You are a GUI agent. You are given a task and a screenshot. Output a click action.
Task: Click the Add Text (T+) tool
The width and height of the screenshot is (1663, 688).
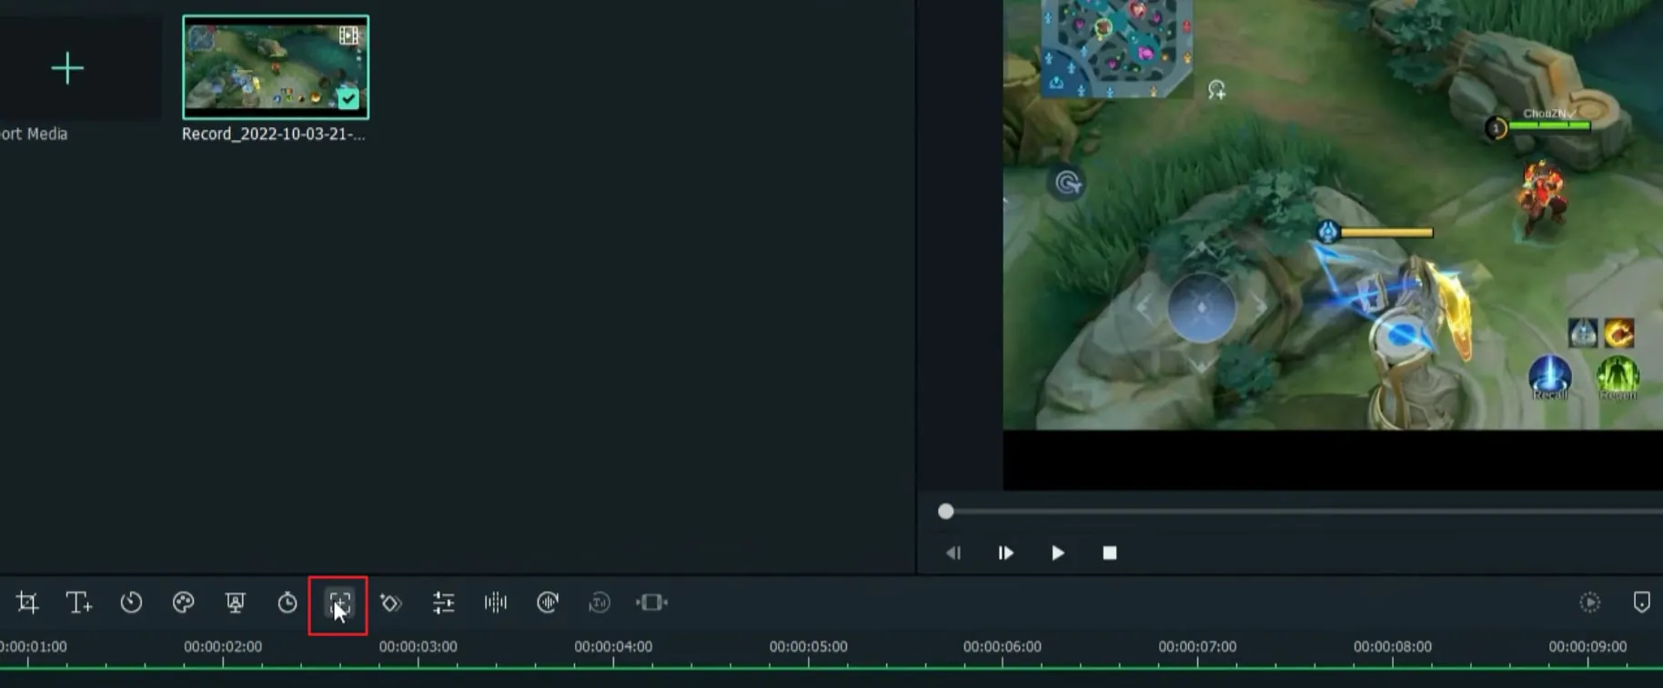click(79, 603)
